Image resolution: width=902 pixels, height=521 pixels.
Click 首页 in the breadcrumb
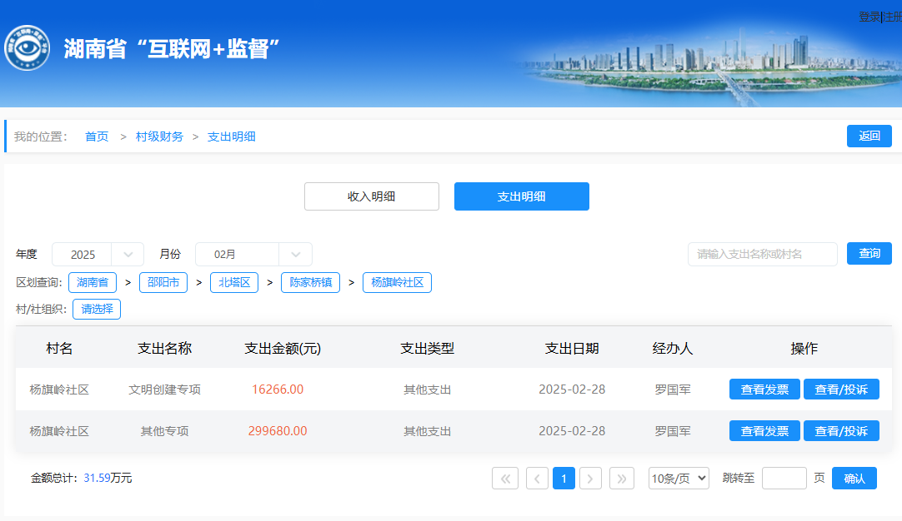point(97,136)
